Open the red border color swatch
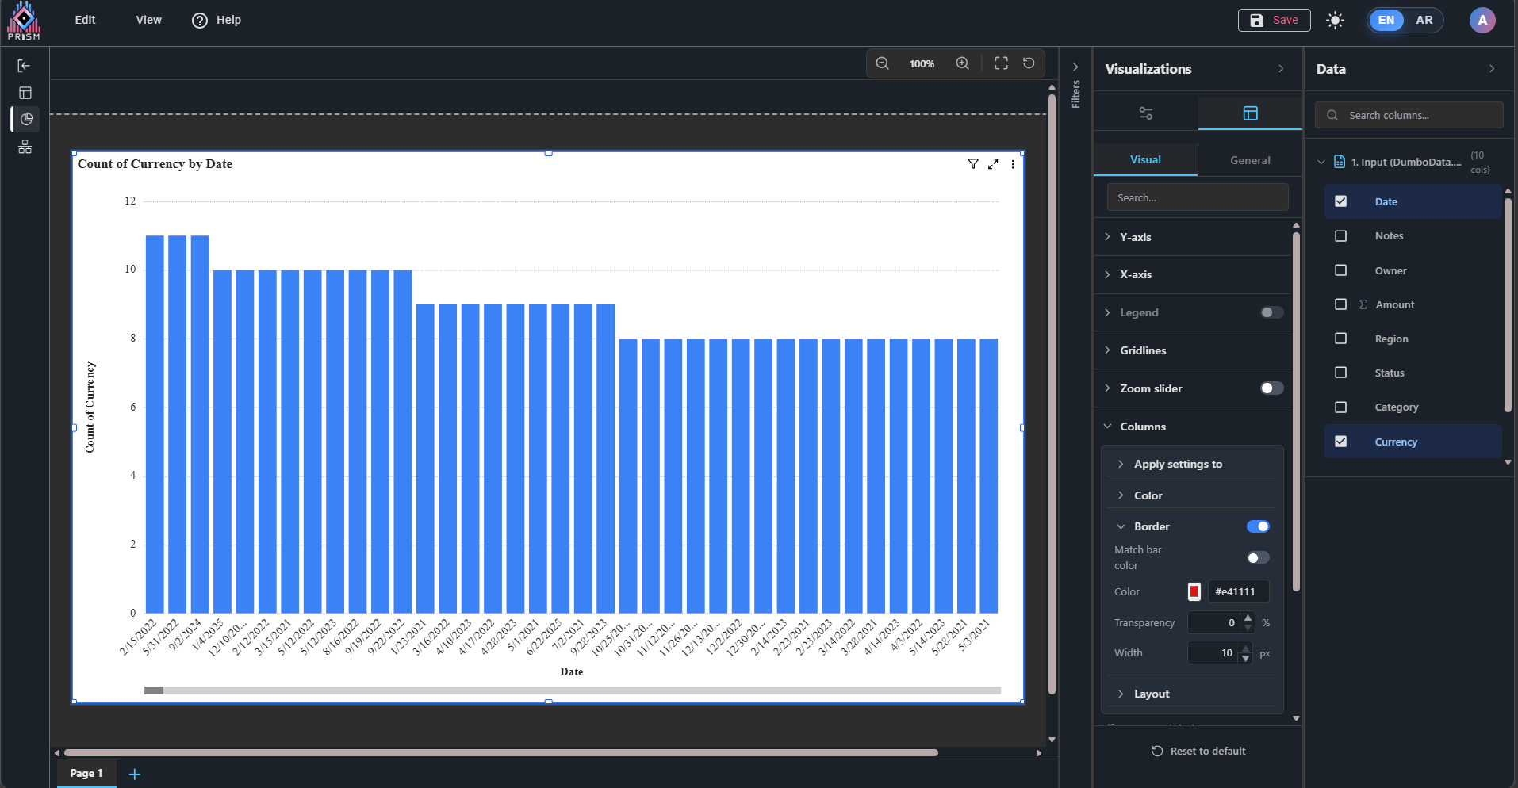The height and width of the screenshot is (788, 1518). point(1194,591)
